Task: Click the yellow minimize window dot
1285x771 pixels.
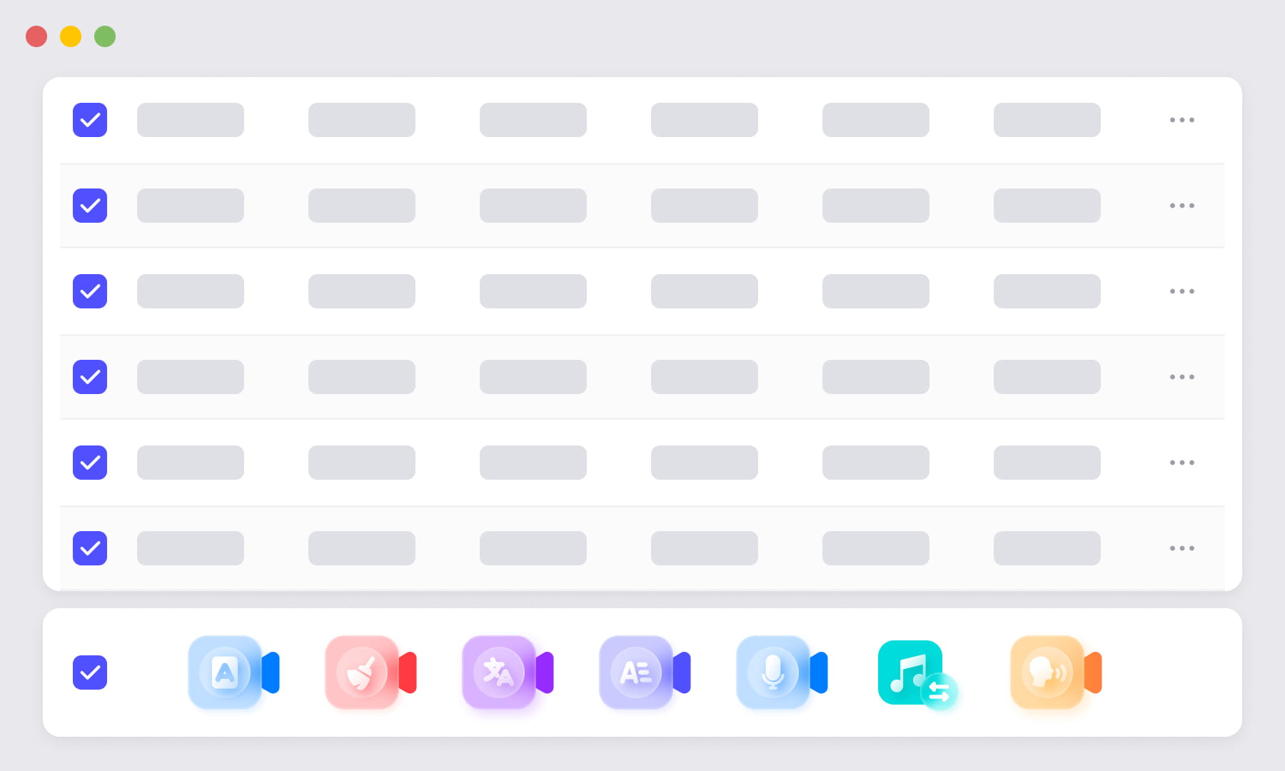Action: click(x=71, y=36)
